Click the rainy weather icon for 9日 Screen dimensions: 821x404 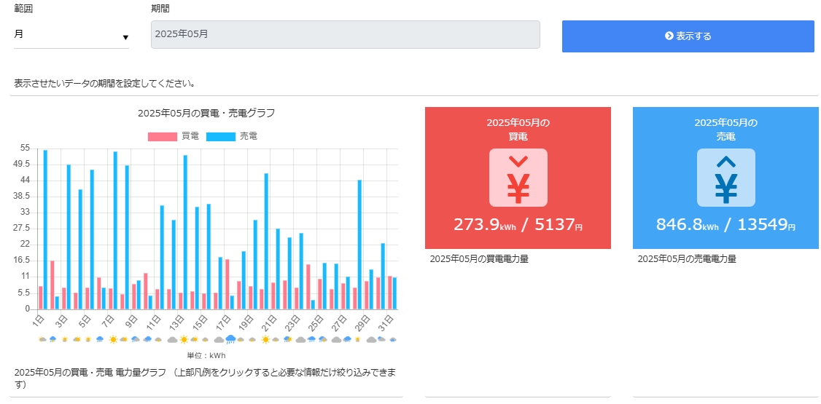pos(136,340)
